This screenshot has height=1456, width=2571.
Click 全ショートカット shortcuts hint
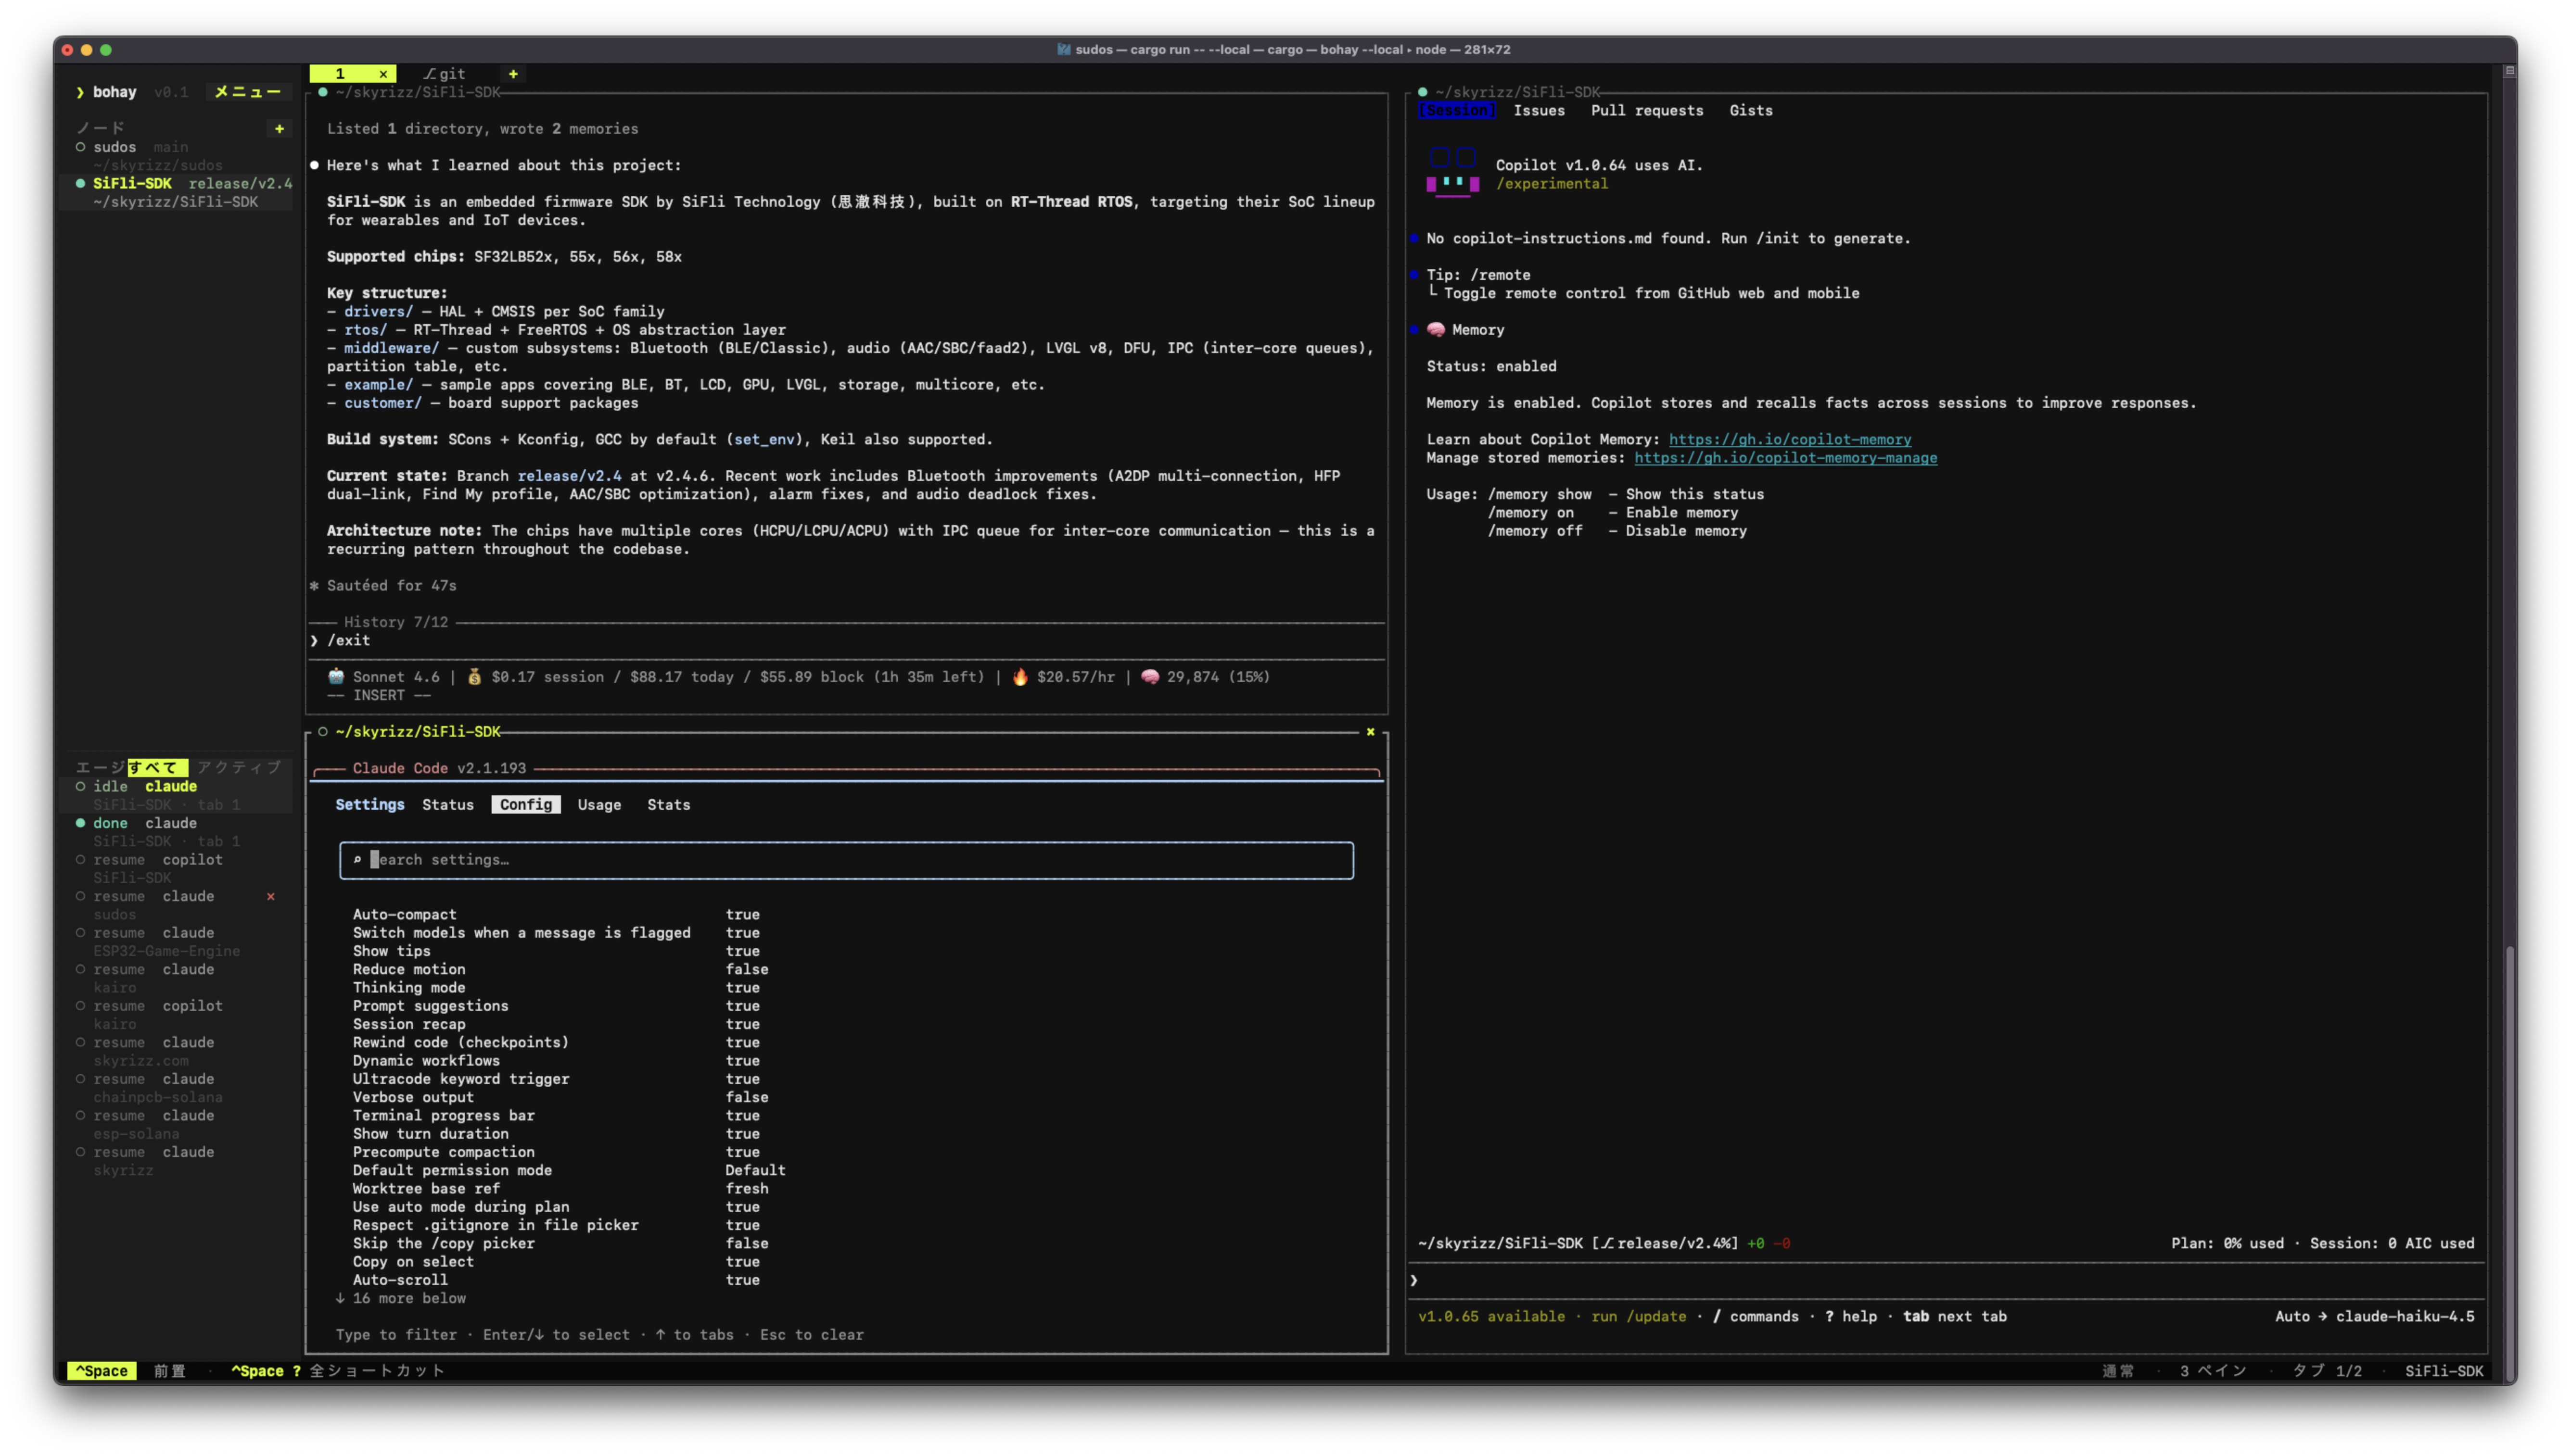point(377,1371)
